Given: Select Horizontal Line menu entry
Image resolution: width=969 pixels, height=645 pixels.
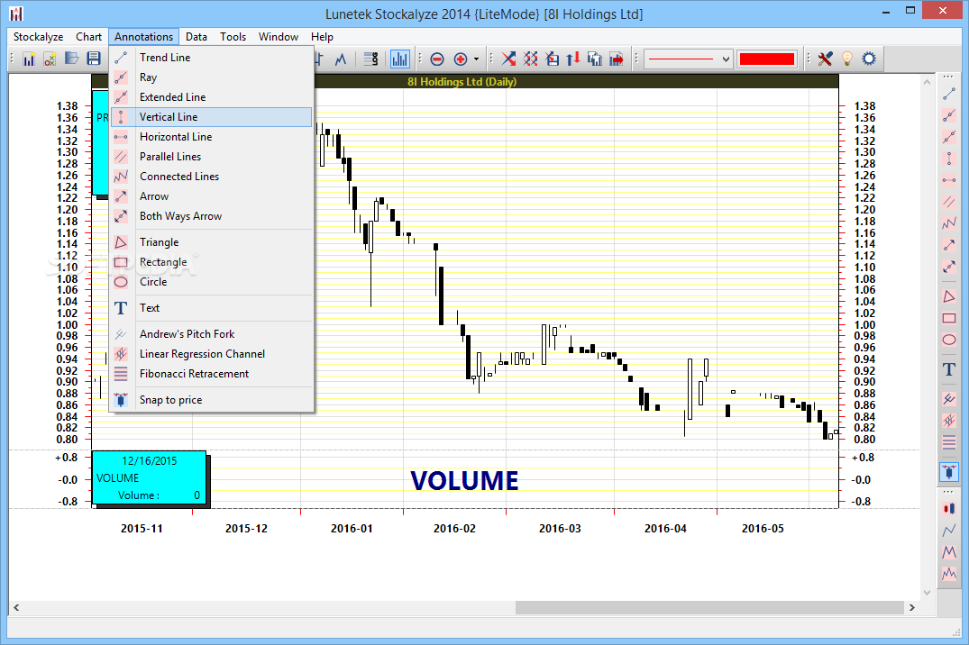Looking at the screenshot, I should click(211, 137).
